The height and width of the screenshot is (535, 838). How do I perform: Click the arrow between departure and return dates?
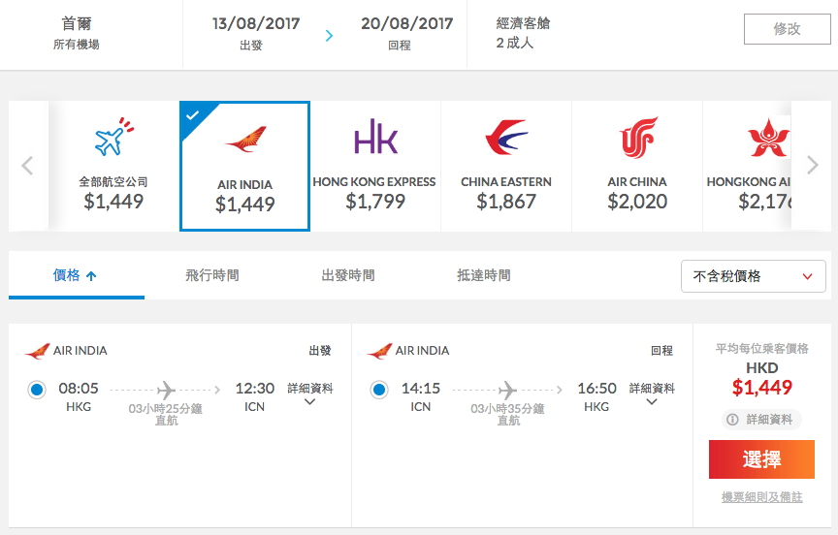coord(329,35)
